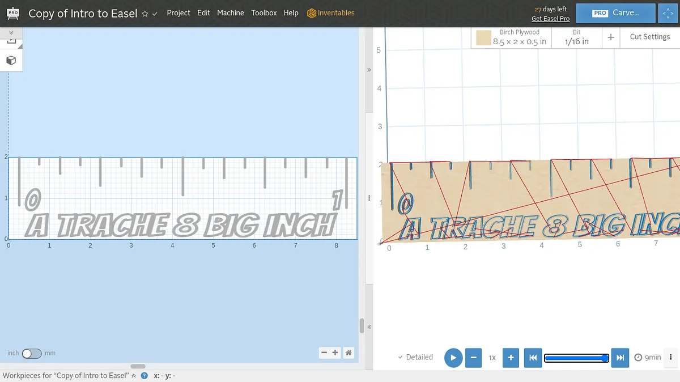The image size is (680, 382).
Task: Star the project as favorite
Action: coord(145,13)
